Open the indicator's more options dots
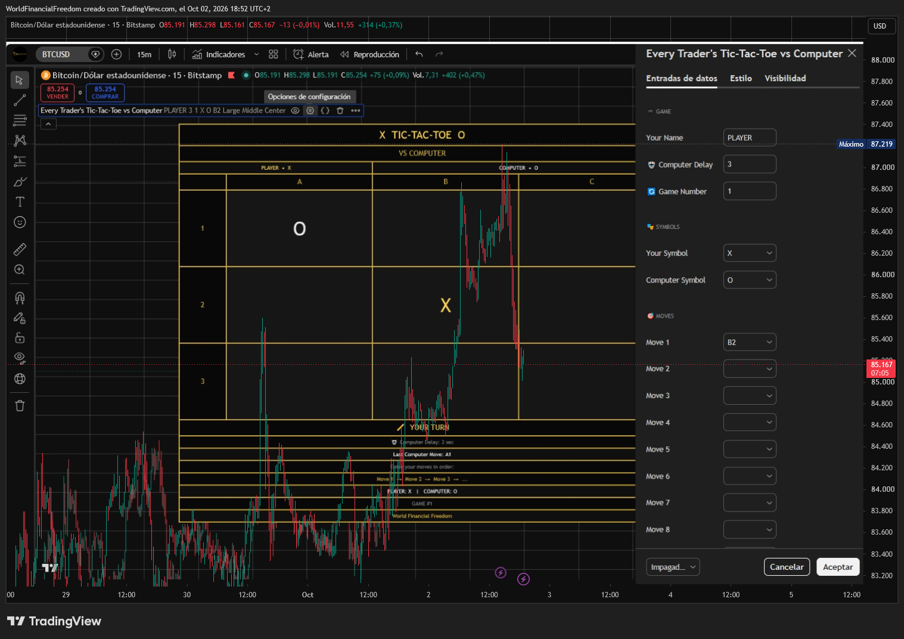Viewport: 904px width, 639px height. coord(356,110)
